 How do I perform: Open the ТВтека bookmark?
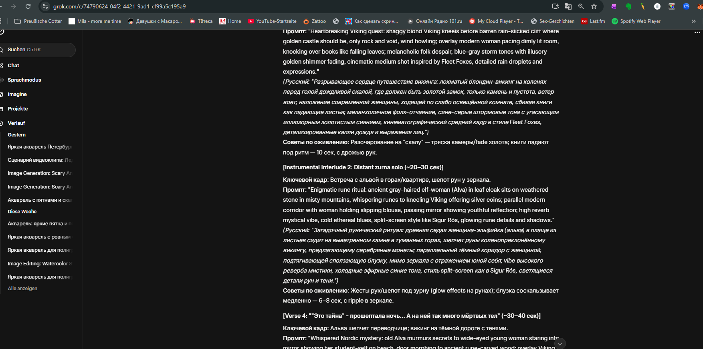pos(201,21)
